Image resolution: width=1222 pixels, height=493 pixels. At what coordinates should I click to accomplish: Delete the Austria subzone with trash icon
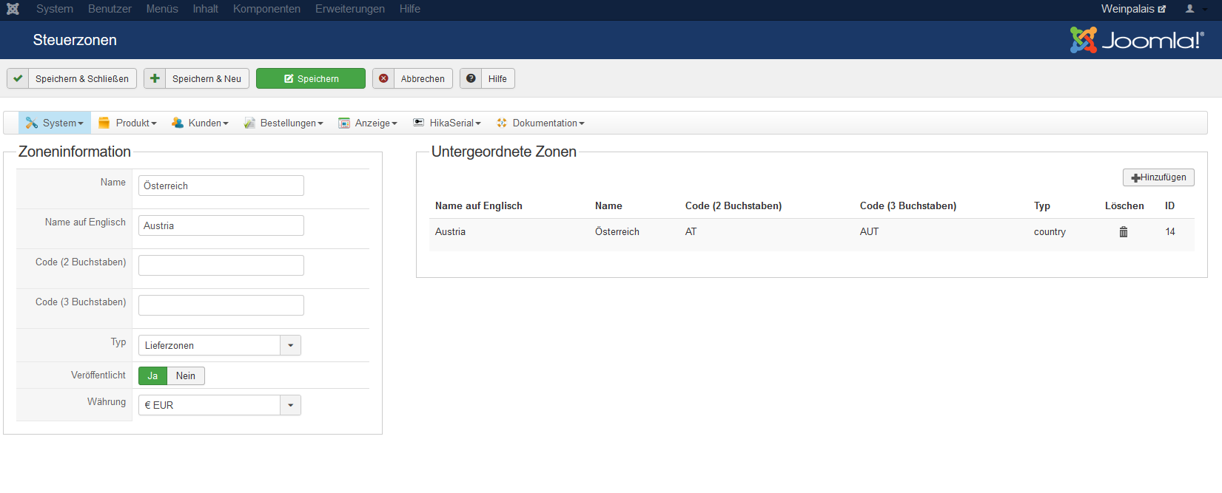(x=1123, y=232)
